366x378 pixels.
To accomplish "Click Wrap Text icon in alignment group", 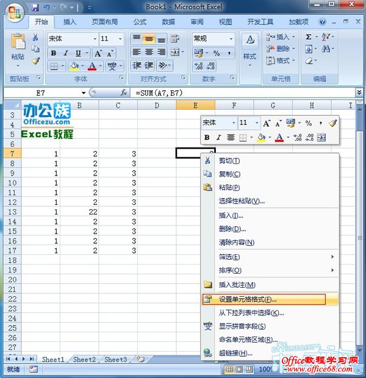I will pyautogui.click(x=175, y=38).
